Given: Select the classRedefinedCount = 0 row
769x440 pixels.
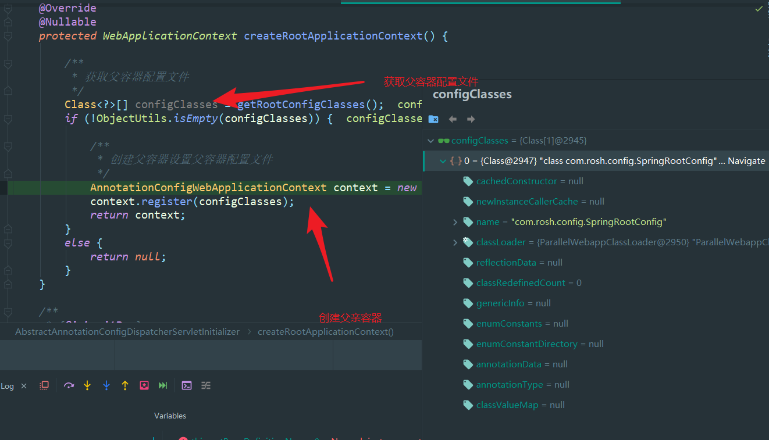Looking at the screenshot, I should [x=596, y=283].
